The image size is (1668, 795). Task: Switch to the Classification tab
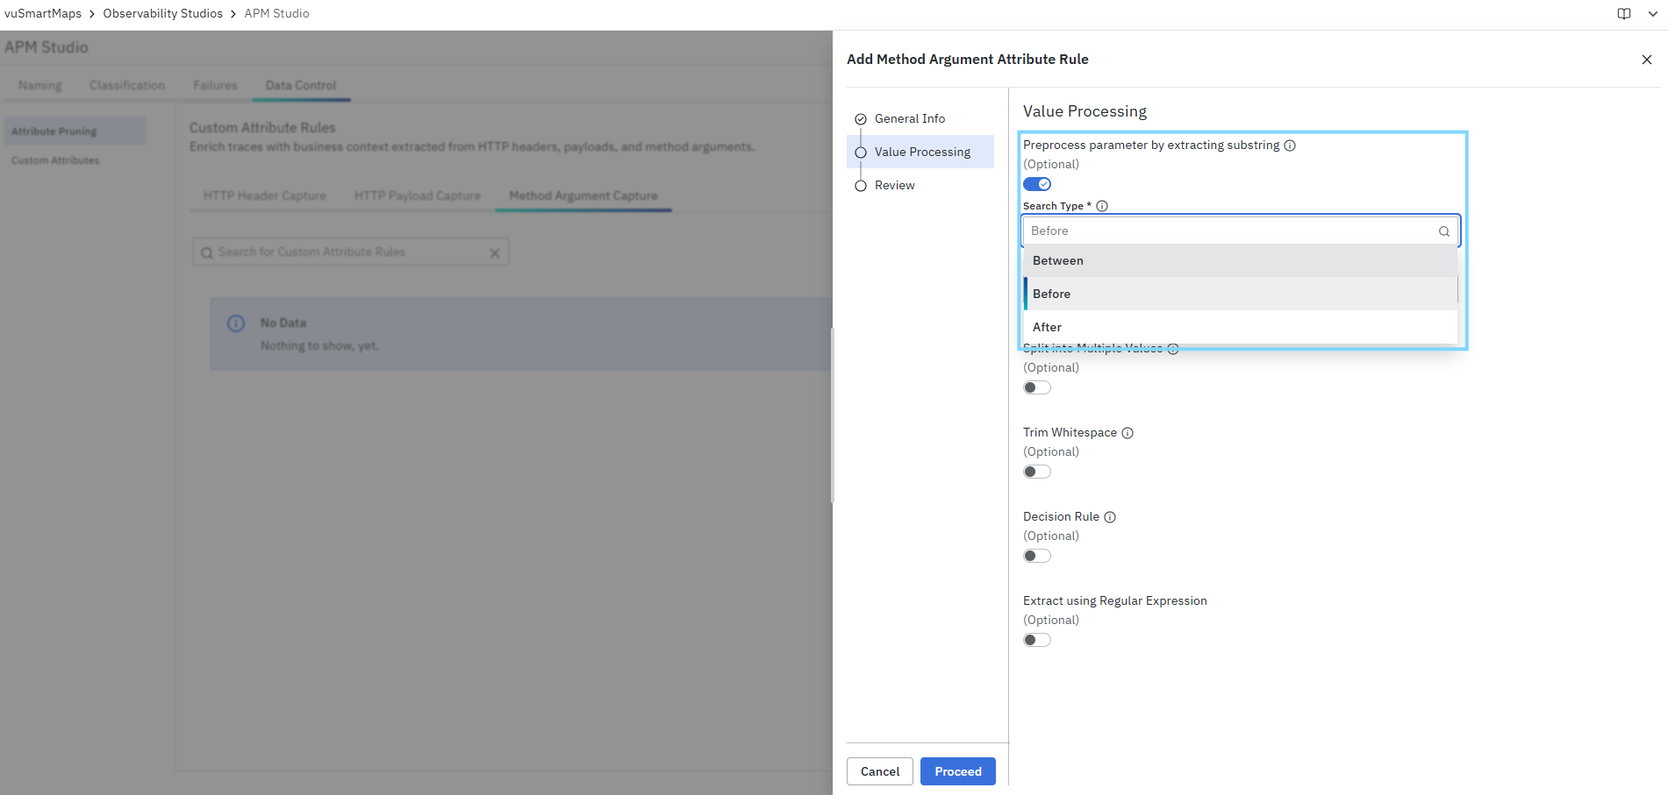(x=127, y=85)
